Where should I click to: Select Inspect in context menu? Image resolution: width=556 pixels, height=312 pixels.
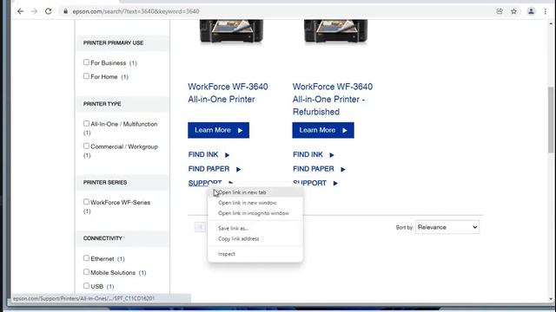tap(255, 254)
